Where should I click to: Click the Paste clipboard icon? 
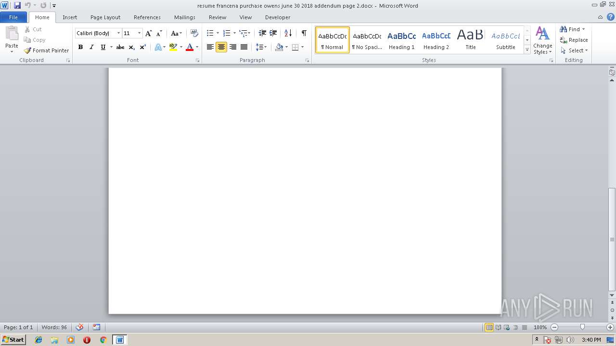[12, 34]
